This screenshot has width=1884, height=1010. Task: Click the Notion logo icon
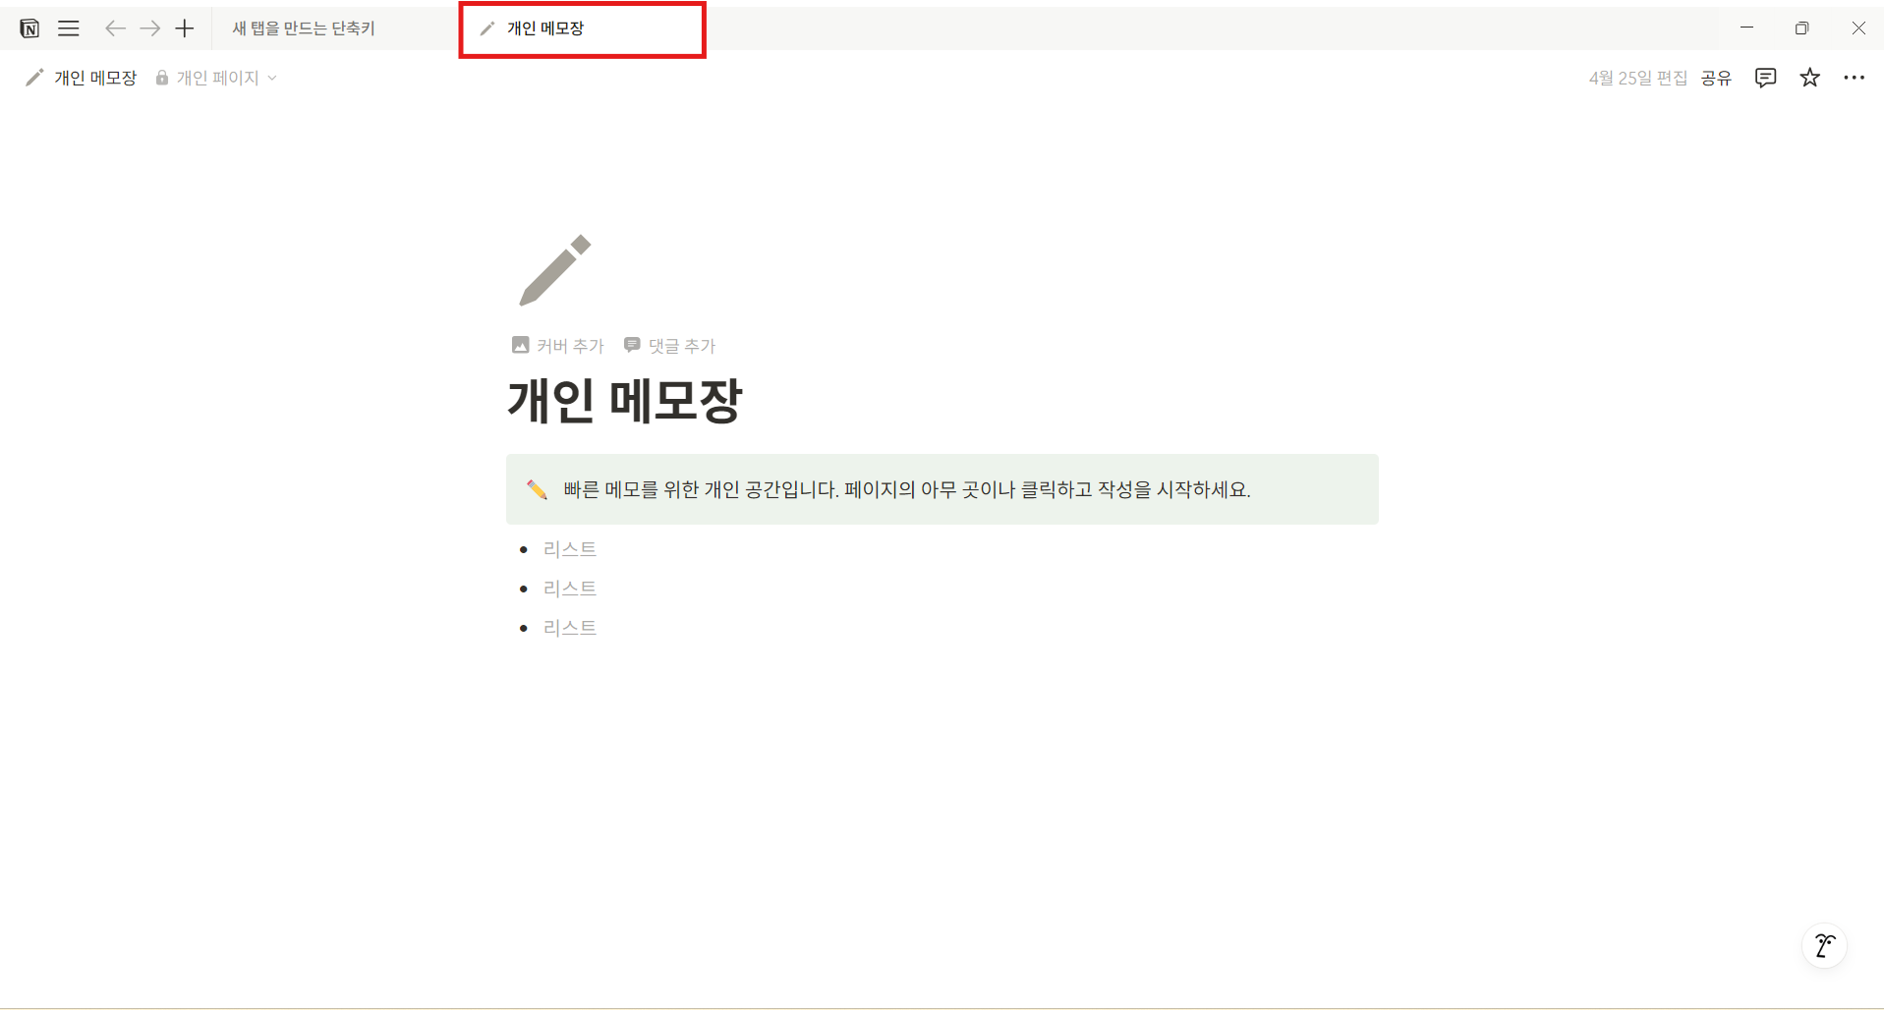(x=29, y=28)
